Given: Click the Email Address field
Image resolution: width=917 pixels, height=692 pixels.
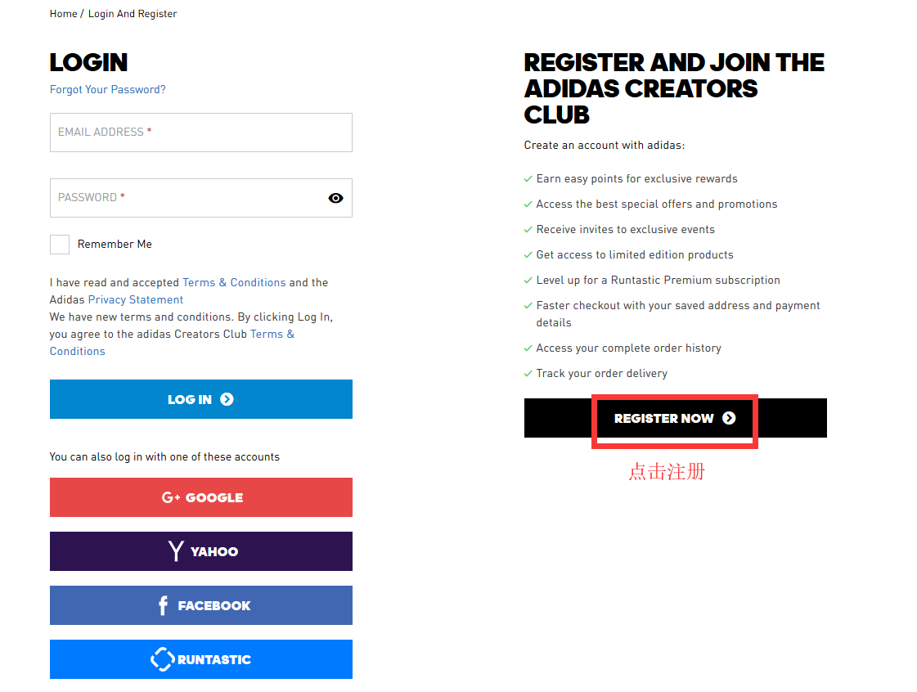Looking at the screenshot, I should [200, 133].
